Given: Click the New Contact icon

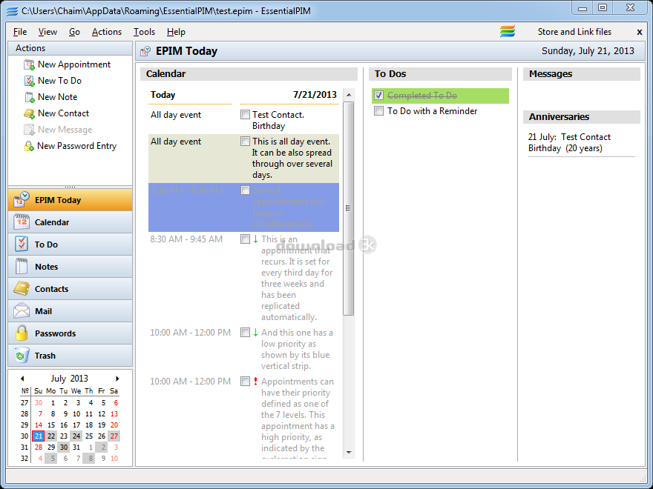Looking at the screenshot, I should click(x=30, y=114).
